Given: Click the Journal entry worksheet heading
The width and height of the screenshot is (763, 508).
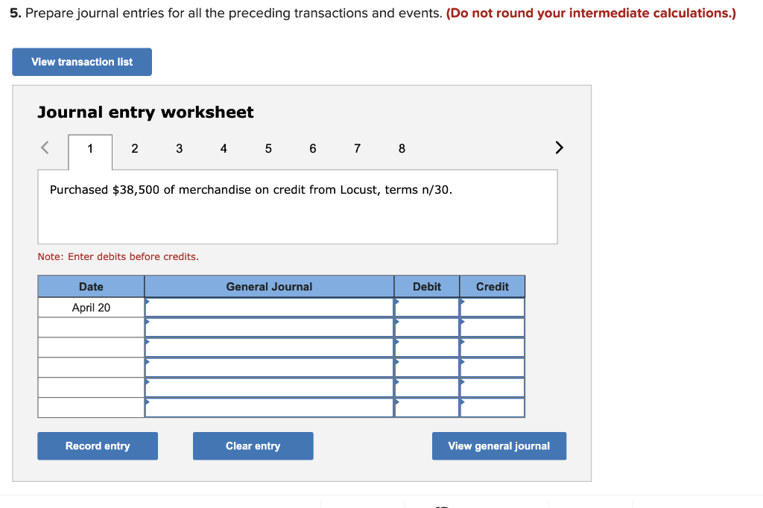Looking at the screenshot, I should [x=145, y=112].
